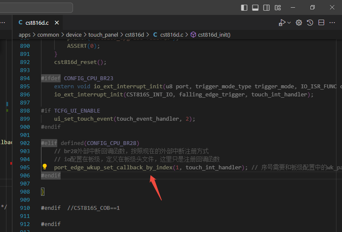The width and height of the screenshot is (342, 232).
Task: Click '//CST816S_COB==1' comment on line 910
Action: [x=94, y=208]
